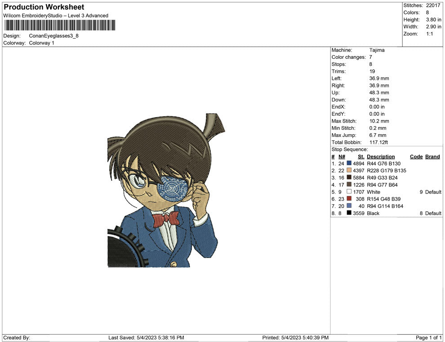Sort by the Brand column header
Image resolution: width=445 pixels, height=342 pixels.
click(x=432, y=156)
